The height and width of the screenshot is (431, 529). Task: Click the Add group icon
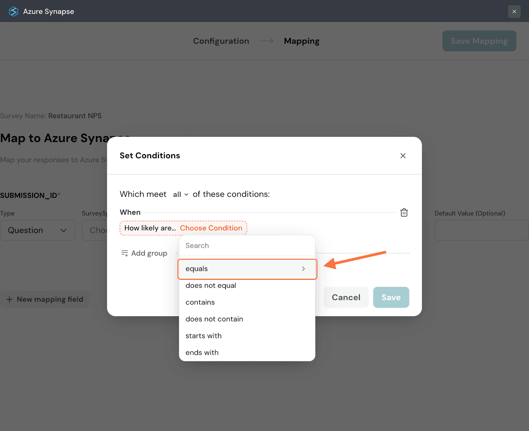pos(125,253)
